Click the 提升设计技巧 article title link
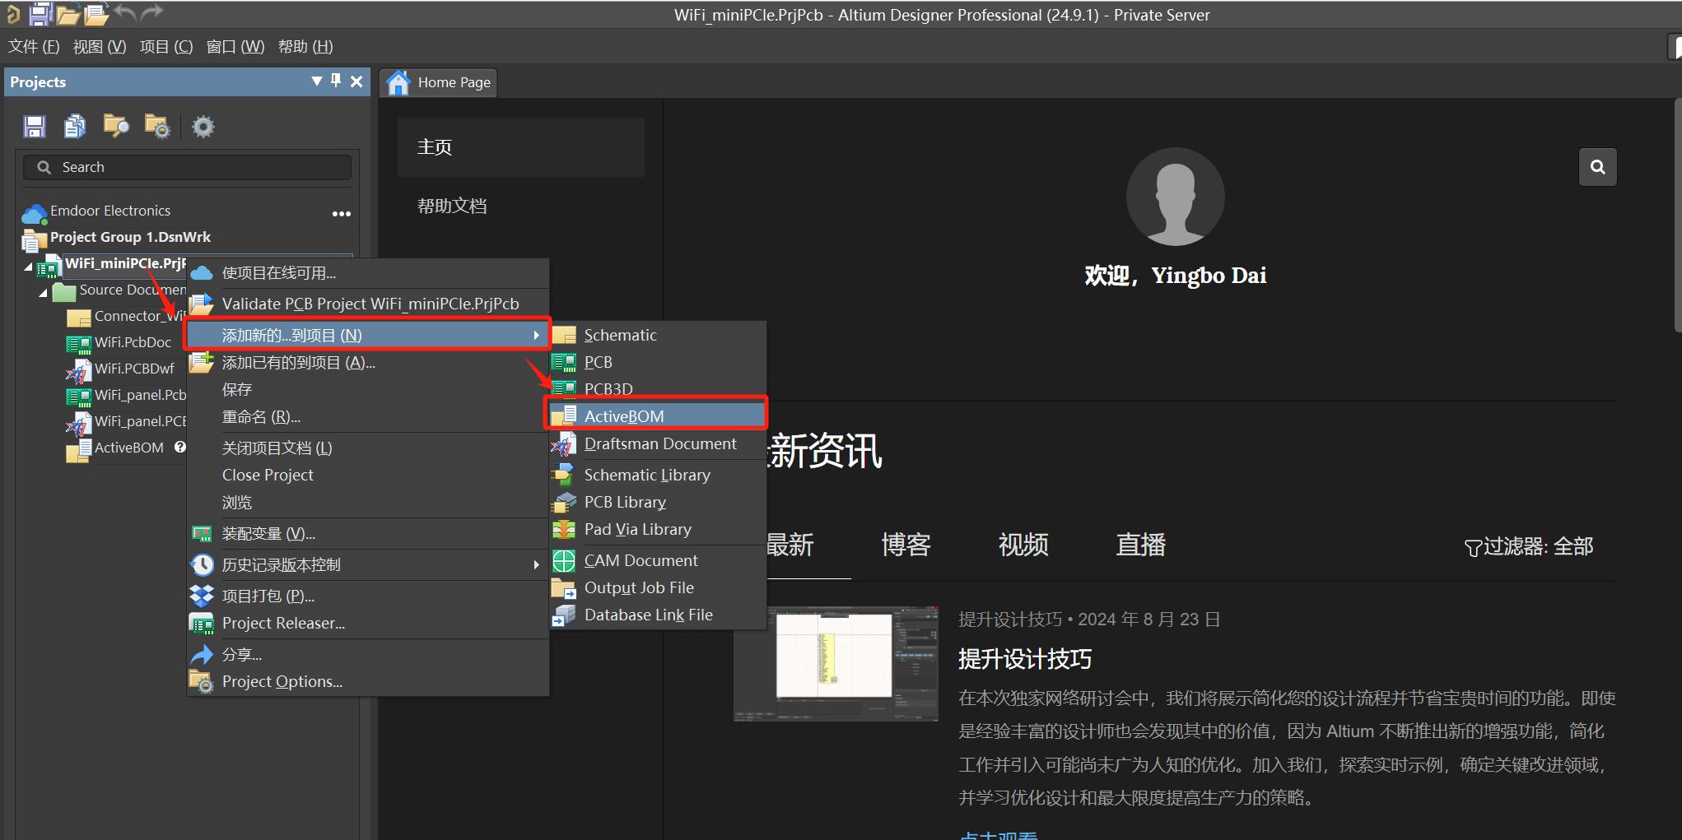Viewport: 1682px width, 840px height. [1025, 659]
